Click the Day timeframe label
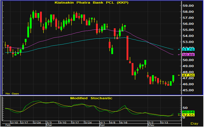This screenshot has width=204, height=127. point(194,123)
